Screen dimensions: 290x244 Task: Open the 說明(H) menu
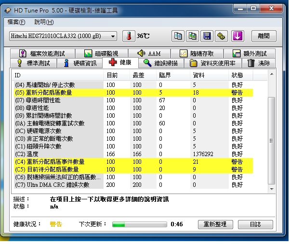point(44,22)
